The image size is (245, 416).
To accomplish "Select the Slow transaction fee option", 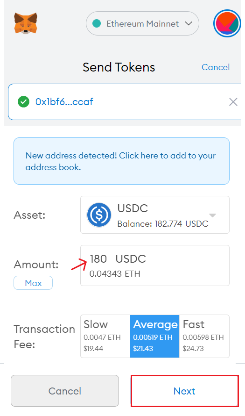I will tap(105, 336).
